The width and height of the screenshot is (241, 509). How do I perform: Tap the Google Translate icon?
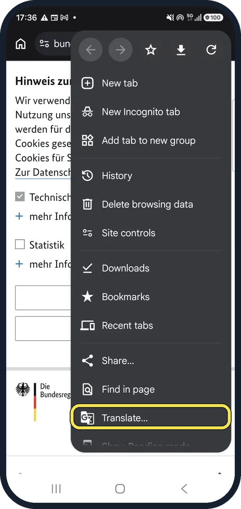point(87,418)
